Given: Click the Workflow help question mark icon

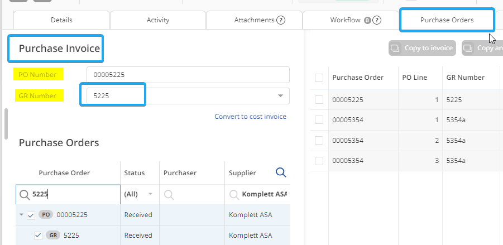Looking at the screenshot, I should click(377, 20).
